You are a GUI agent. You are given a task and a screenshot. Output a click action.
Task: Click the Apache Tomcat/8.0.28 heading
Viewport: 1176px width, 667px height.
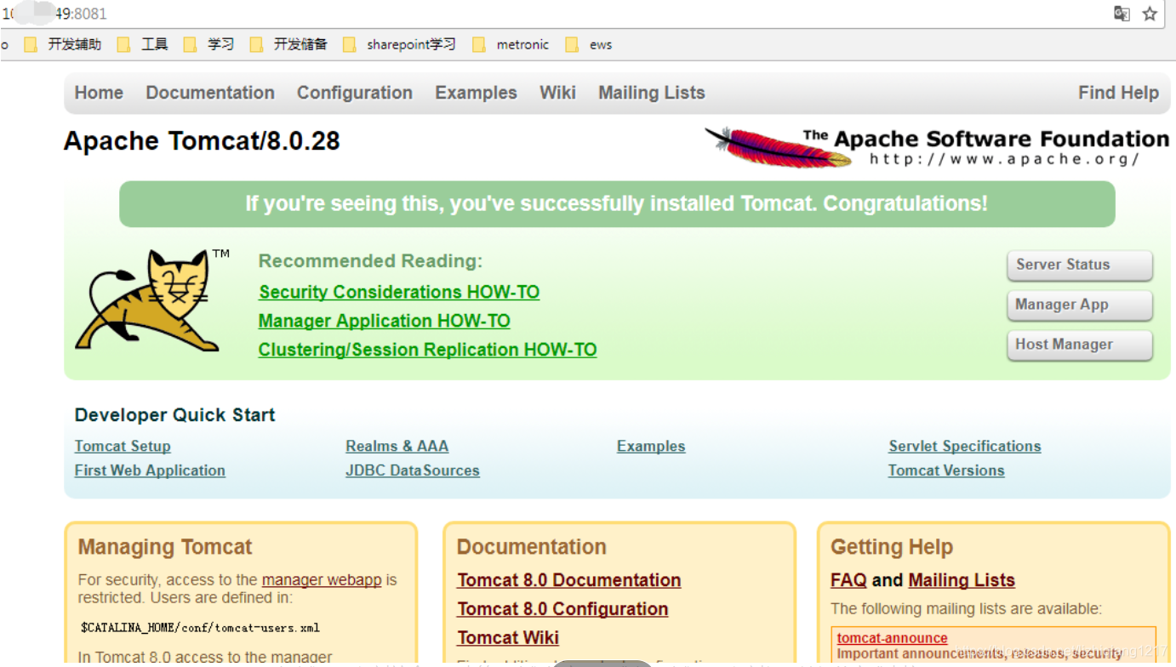[x=202, y=141]
